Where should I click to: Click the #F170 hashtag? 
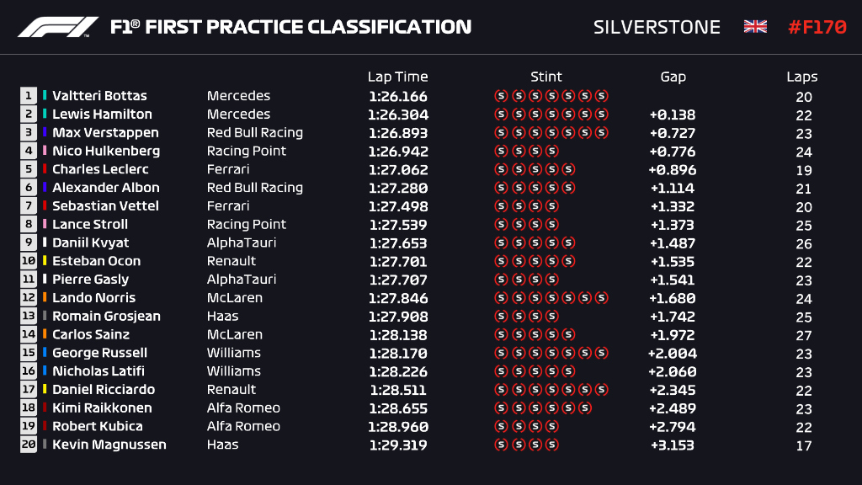[x=817, y=27]
